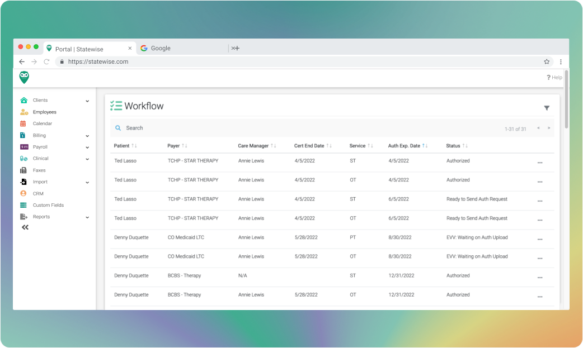This screenshot has width=583, height=348.
Task: Go to the next results page
Action: (549, 128)
